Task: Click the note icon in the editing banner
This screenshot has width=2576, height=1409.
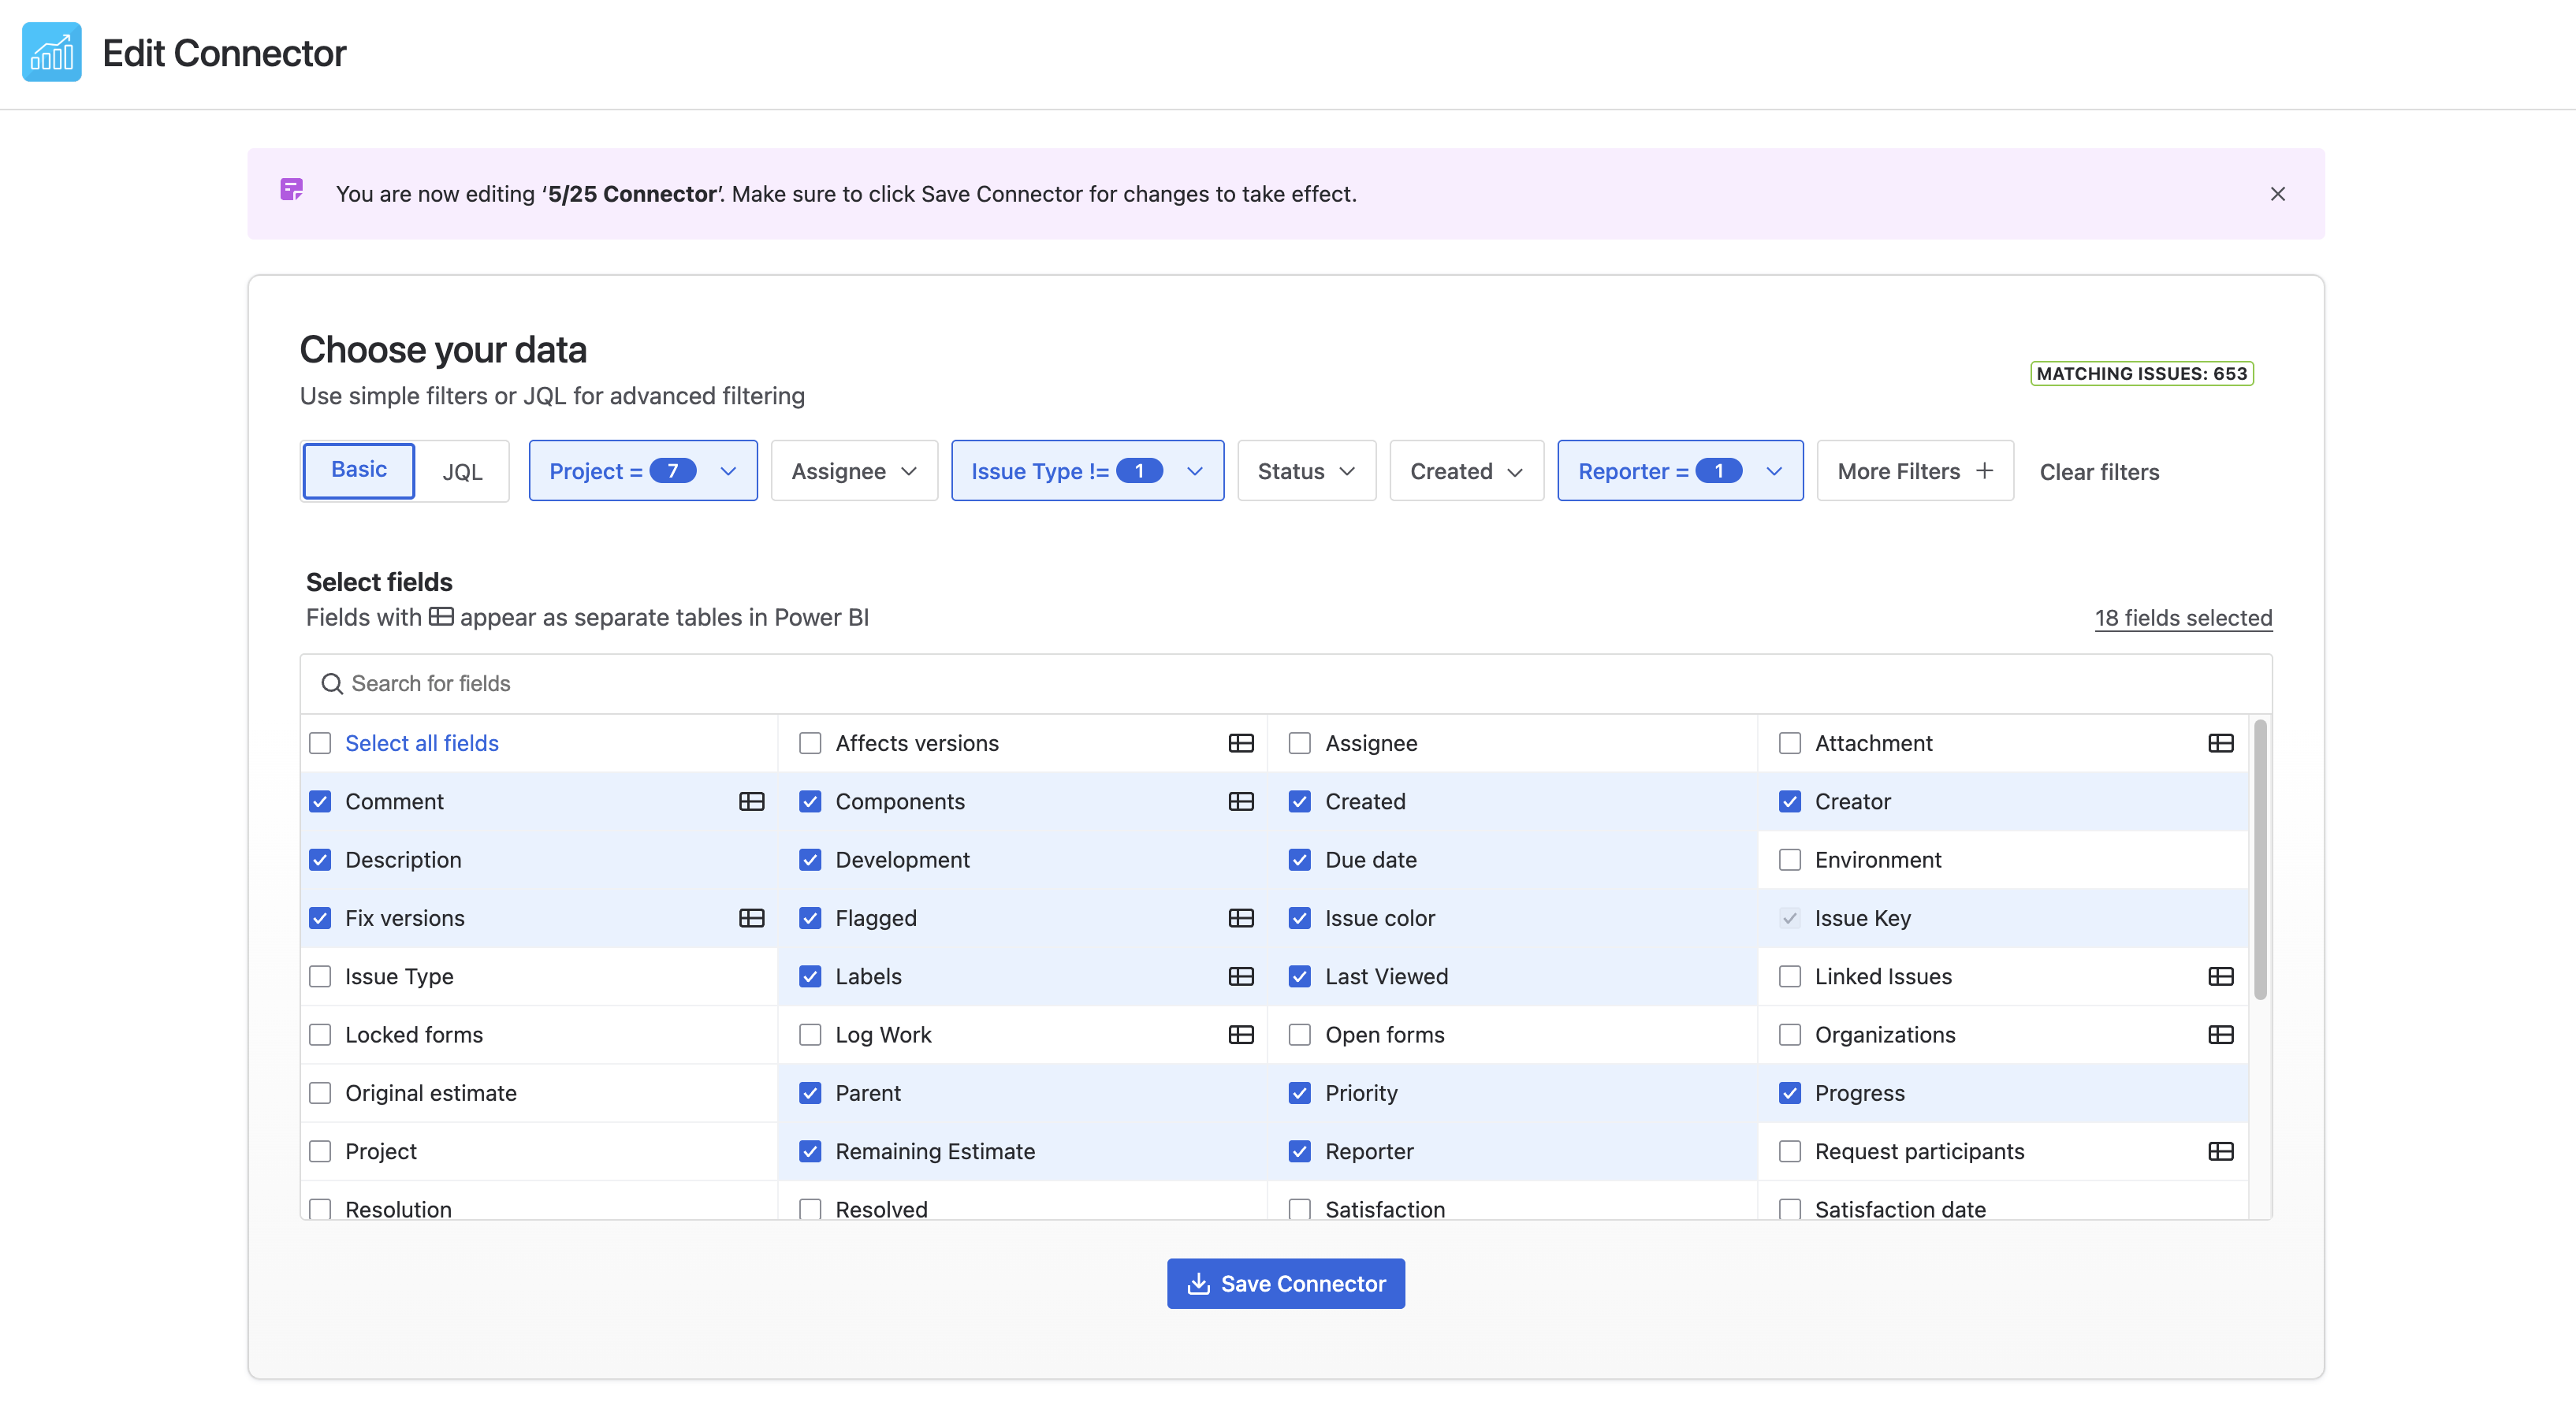Action: point(291,190)
